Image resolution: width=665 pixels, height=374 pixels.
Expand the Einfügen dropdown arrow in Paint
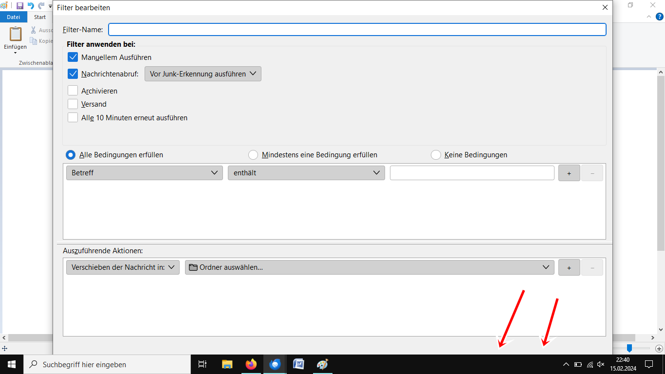click(16, 53)
